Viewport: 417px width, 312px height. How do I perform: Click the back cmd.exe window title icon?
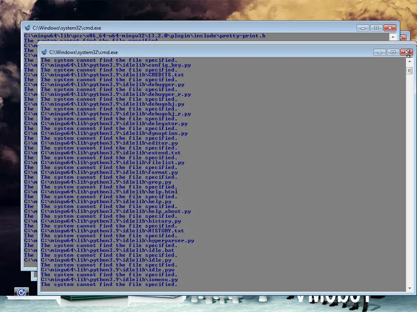pyautogui.click(x=27, y=28)
